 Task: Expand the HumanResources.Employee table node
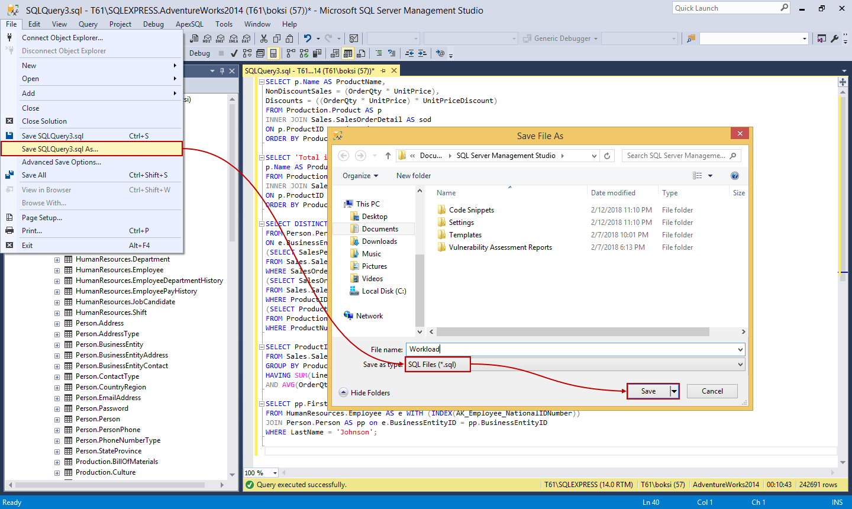[57, 269]
